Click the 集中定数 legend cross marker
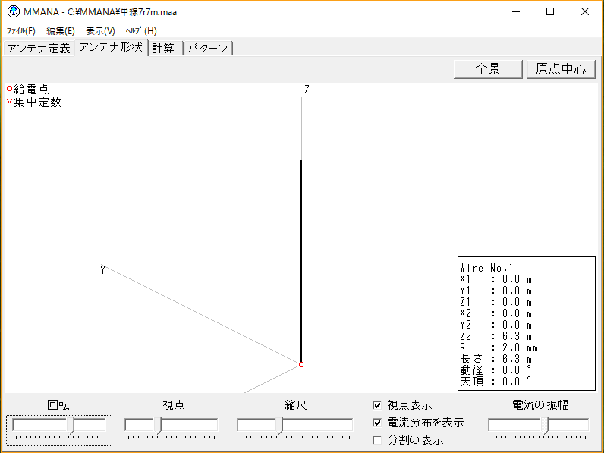 [10, 102]
